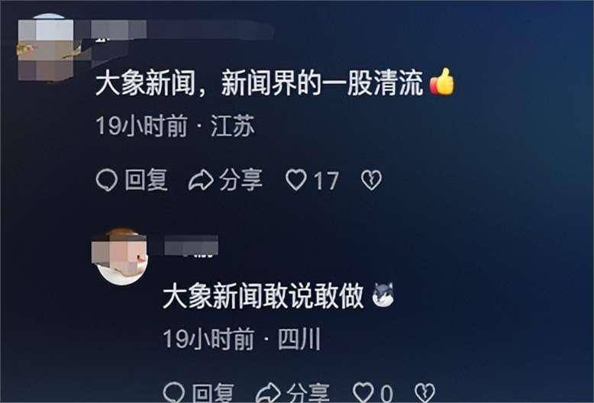Click the 19小时前 · 四川 timestamp
Image resolution: width=594 pixels, height=403 pixels.
point(242,339)
